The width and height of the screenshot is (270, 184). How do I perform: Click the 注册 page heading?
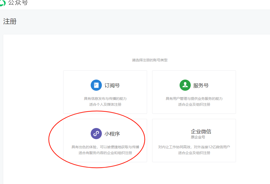click(x=10, y=22)
